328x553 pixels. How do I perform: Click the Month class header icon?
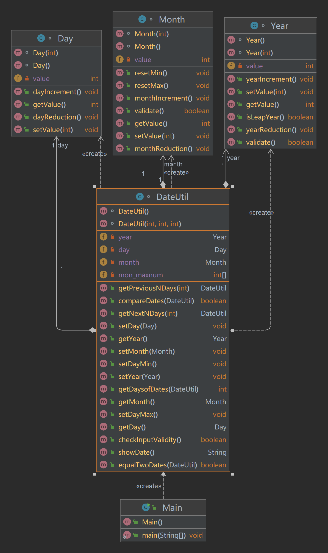tap(142, 19)
